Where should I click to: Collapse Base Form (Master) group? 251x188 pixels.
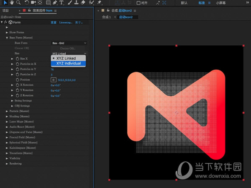point(7,38)
